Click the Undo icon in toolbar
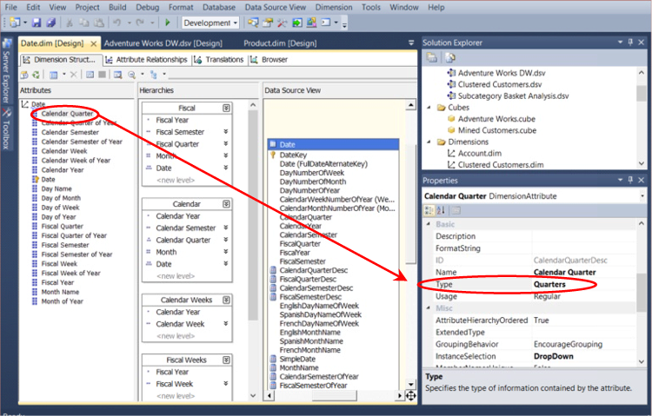The width and height of the screenshot is (652, 416). [x=116, y=23]
